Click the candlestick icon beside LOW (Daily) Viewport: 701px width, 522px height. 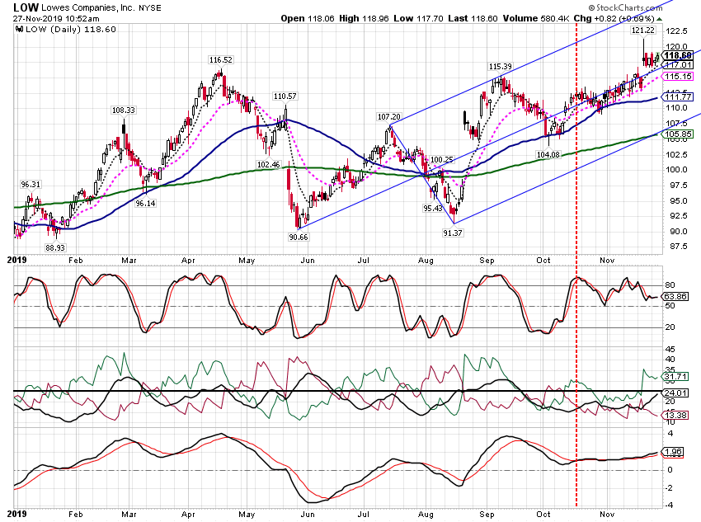[x=19, y=30]
